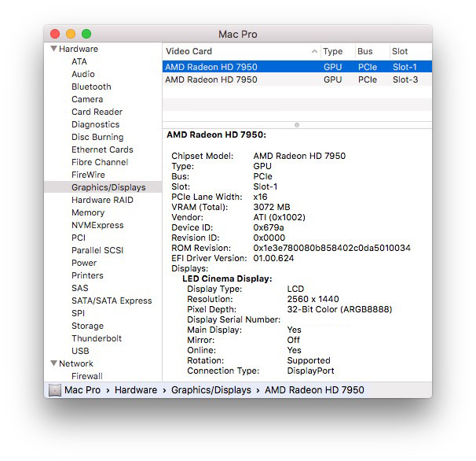Click the DisplayPort connection type value
Screen dimensions: 476x461
click(310, 371)
